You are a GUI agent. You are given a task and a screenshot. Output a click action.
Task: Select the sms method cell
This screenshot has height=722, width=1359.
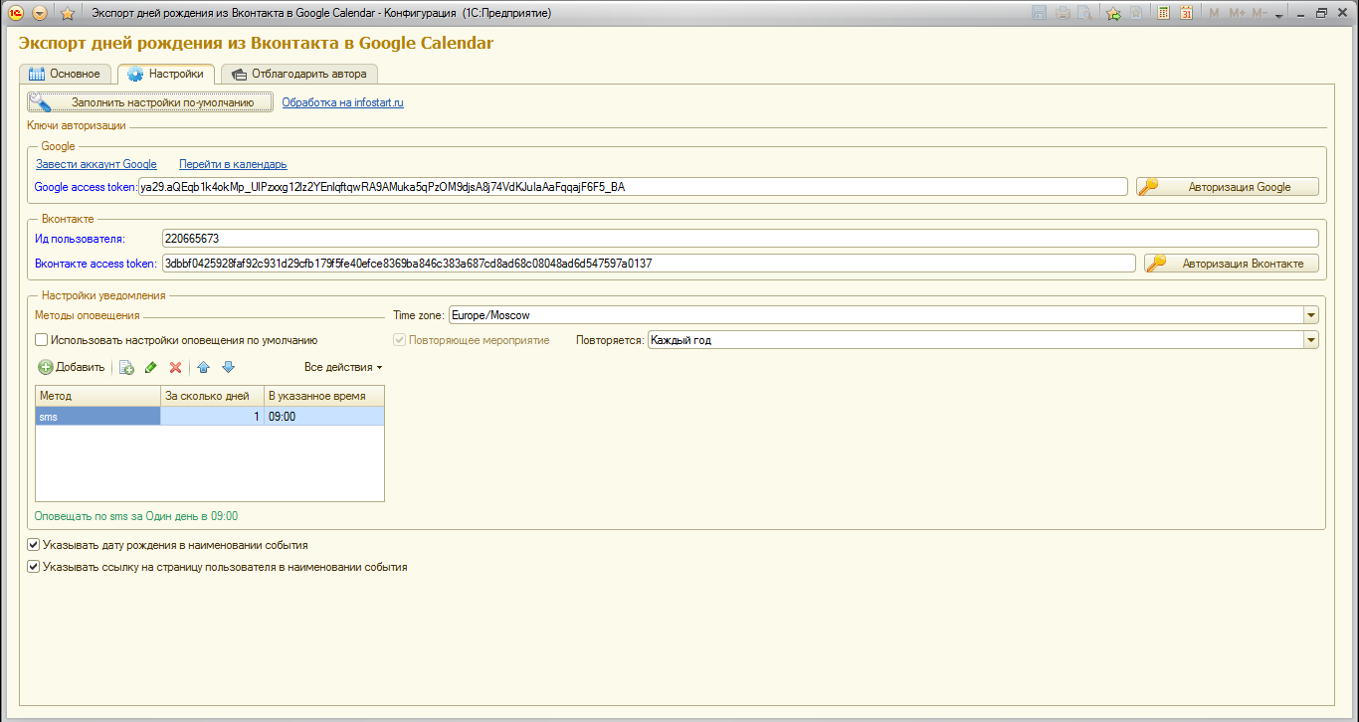[97, 417]
